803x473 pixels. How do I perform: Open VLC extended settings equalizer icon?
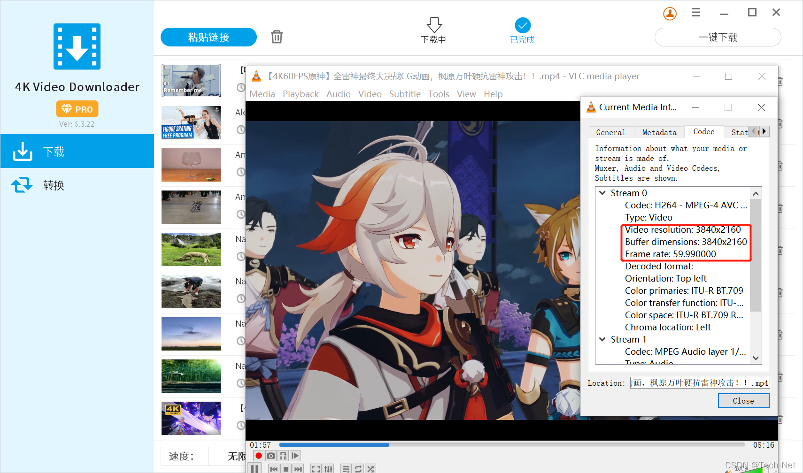(328, 469)
